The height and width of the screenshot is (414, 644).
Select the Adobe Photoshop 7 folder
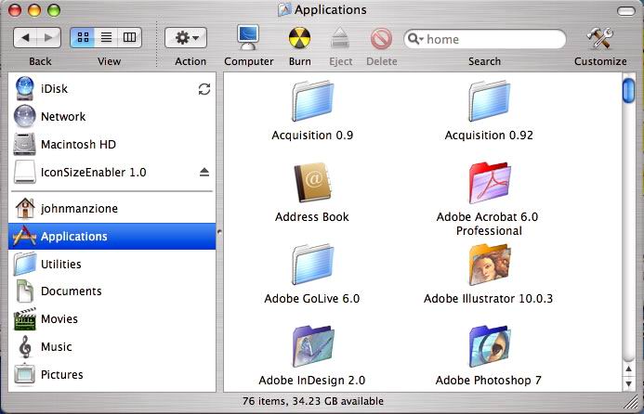click(x=489, y=346)
